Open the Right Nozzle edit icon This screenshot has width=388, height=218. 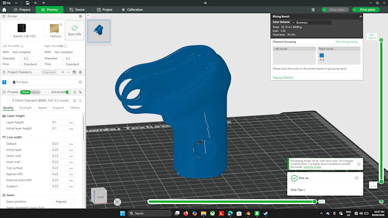[x=66, y=46]
